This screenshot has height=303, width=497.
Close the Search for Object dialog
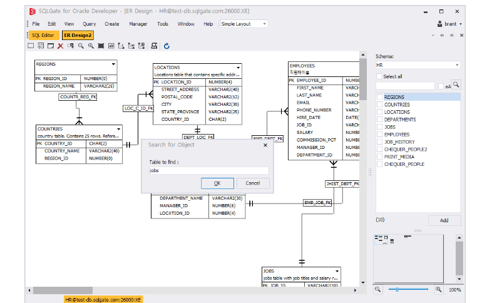pyautogui.click(x=265, y=145)
